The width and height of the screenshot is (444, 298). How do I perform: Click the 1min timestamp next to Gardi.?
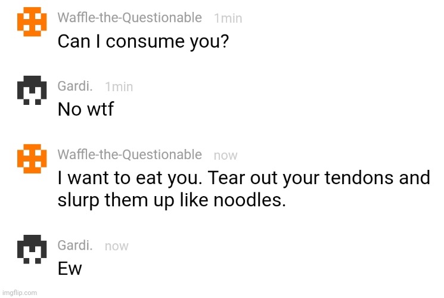coord(119,87)
